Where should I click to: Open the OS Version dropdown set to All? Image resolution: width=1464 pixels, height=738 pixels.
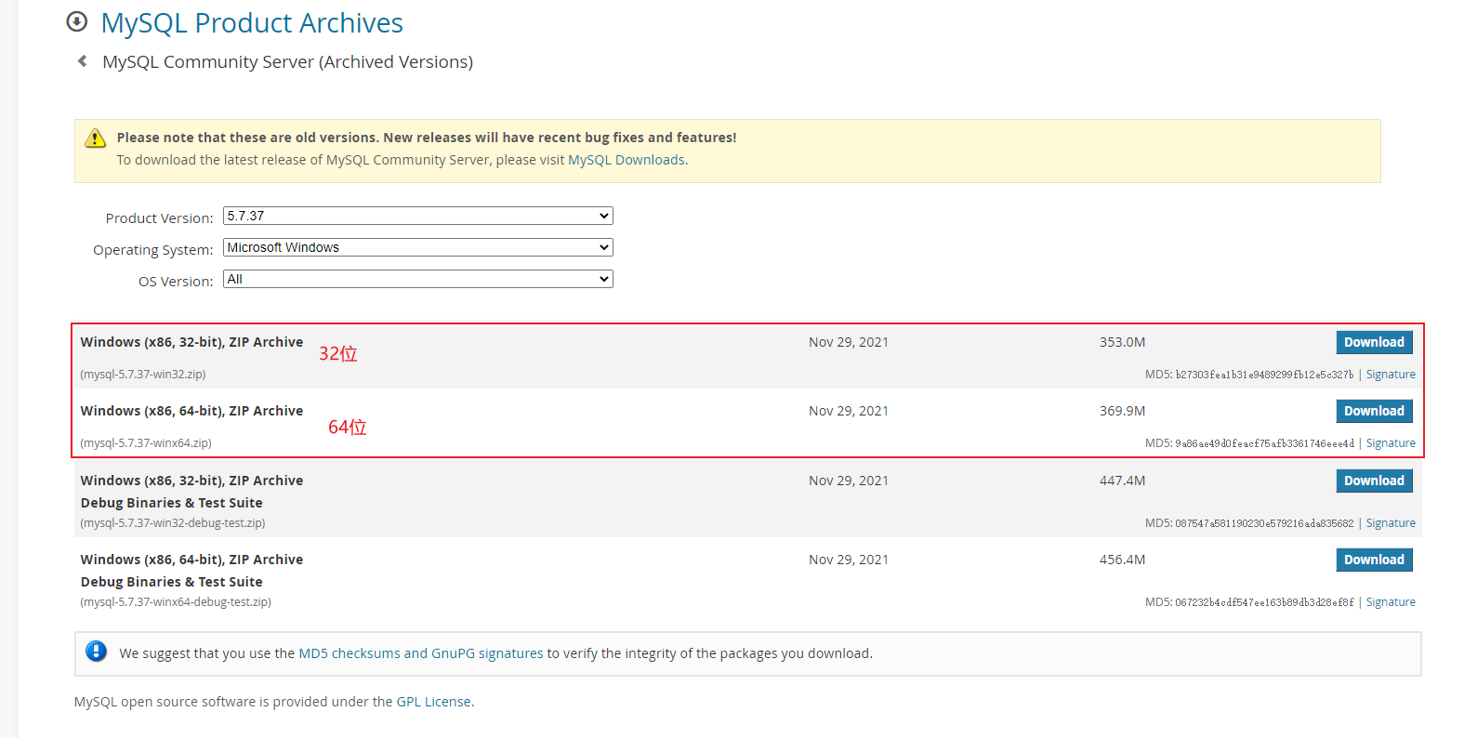coord(418,279)
